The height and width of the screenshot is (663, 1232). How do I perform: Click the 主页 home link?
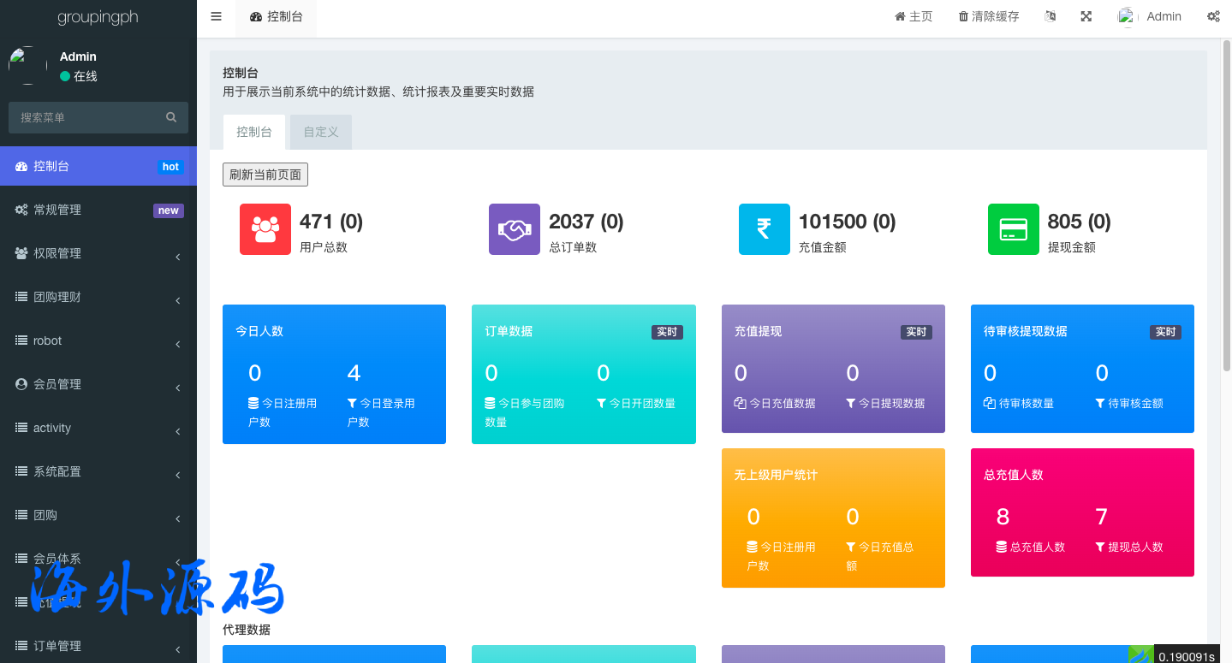coord(914,16)
